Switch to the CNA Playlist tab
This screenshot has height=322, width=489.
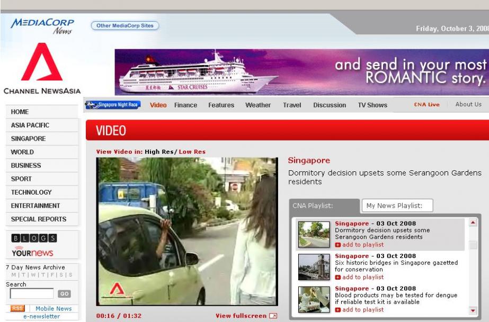(324, 206)
